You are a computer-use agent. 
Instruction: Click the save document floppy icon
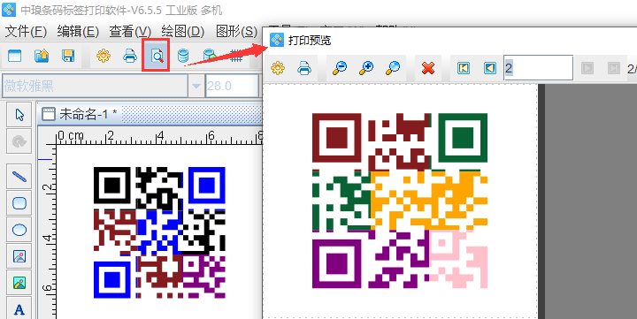68,56
